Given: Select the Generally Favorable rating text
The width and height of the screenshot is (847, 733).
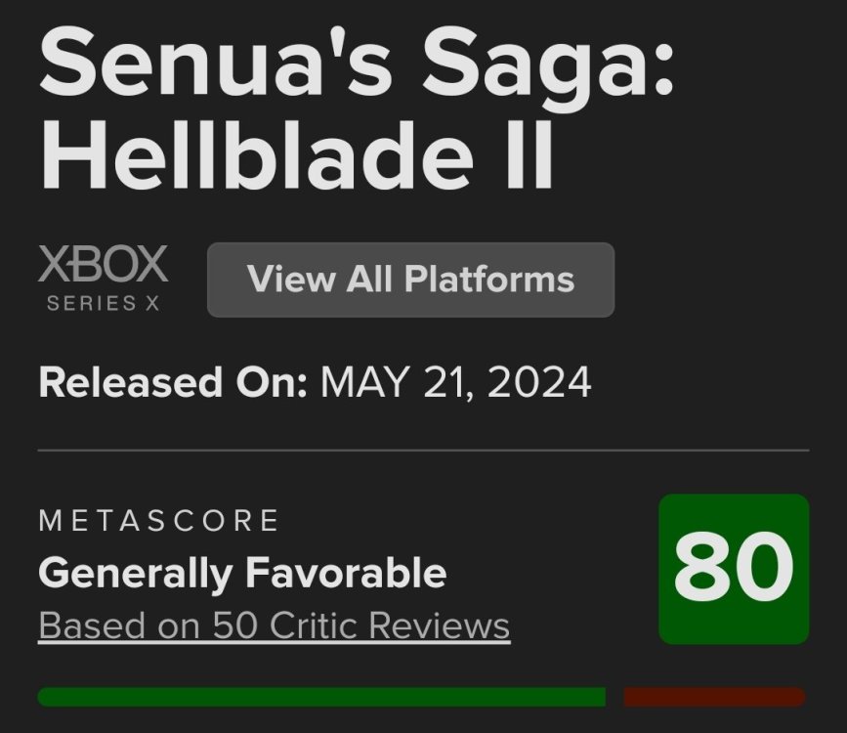Looking at the screenshot, I should tap(242, 573).
